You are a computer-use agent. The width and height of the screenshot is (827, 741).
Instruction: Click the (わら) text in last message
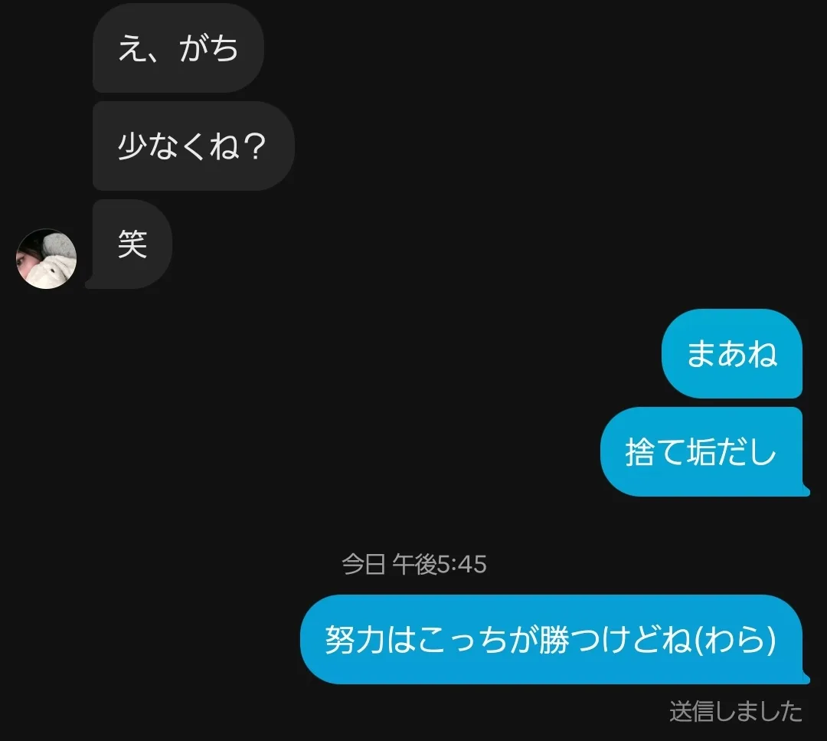[735, 640]
